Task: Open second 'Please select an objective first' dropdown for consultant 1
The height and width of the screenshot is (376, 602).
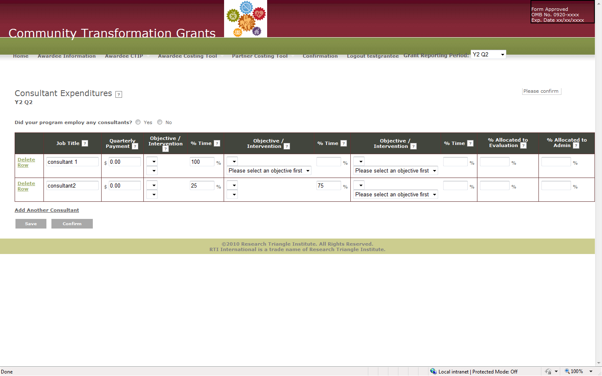Action: pos(269,171)
